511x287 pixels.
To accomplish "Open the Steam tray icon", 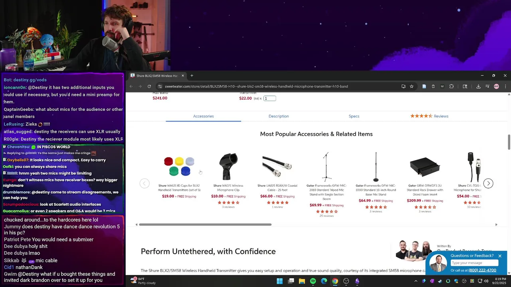I will [440, 281].
